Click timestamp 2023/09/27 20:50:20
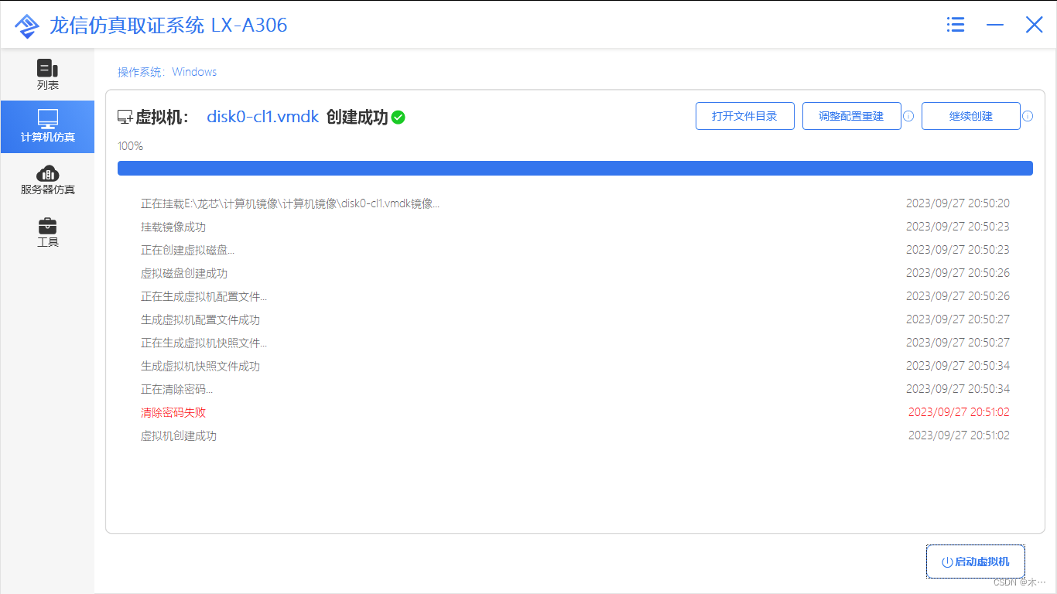1057x594 pixels. point(958,203)
